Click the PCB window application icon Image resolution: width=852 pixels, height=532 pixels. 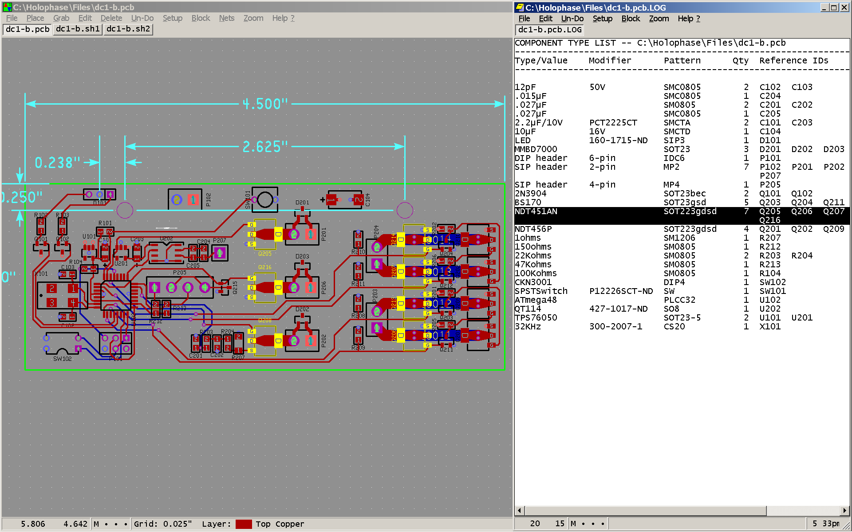[7, 7]
